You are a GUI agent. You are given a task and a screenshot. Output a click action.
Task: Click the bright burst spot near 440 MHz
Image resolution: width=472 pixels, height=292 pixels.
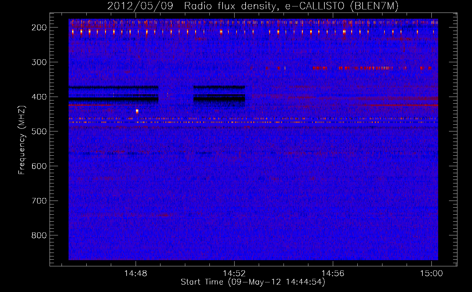pos(137,111)
